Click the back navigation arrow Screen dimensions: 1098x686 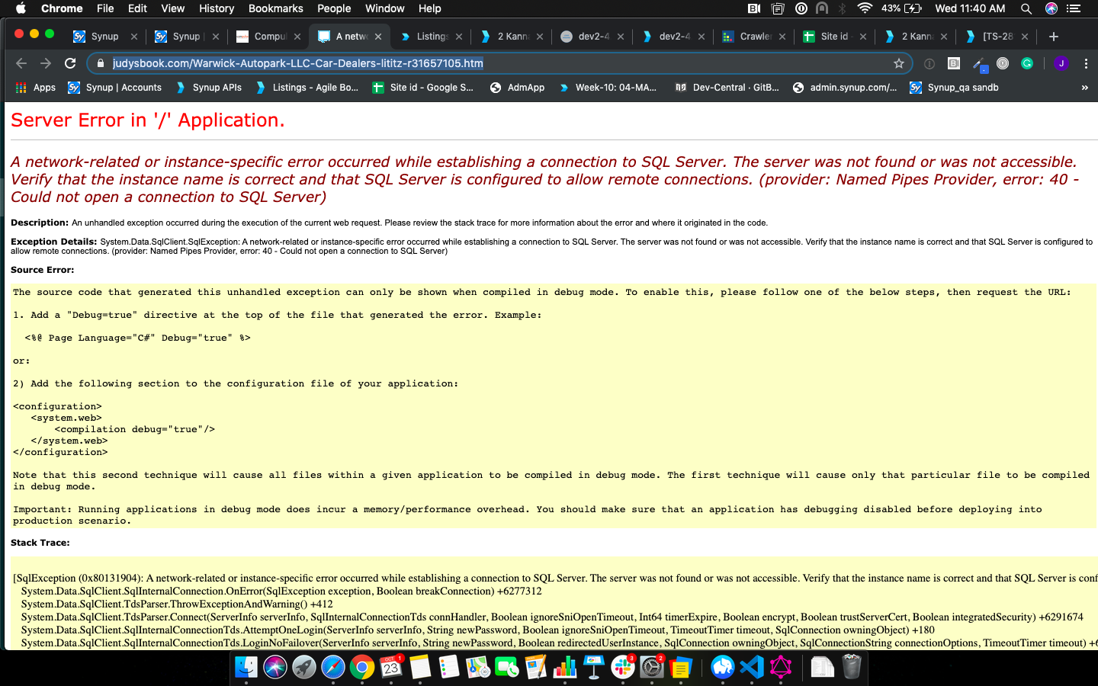pyautogui.click(x=21, y=63)
